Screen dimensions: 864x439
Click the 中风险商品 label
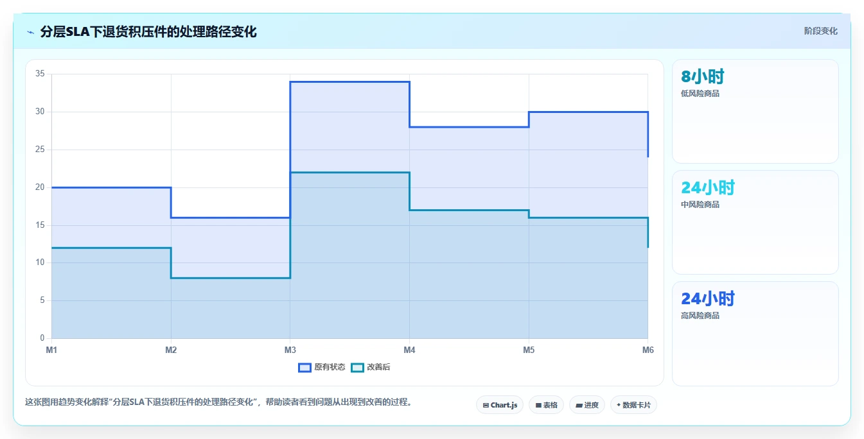[x=700, y=205]
